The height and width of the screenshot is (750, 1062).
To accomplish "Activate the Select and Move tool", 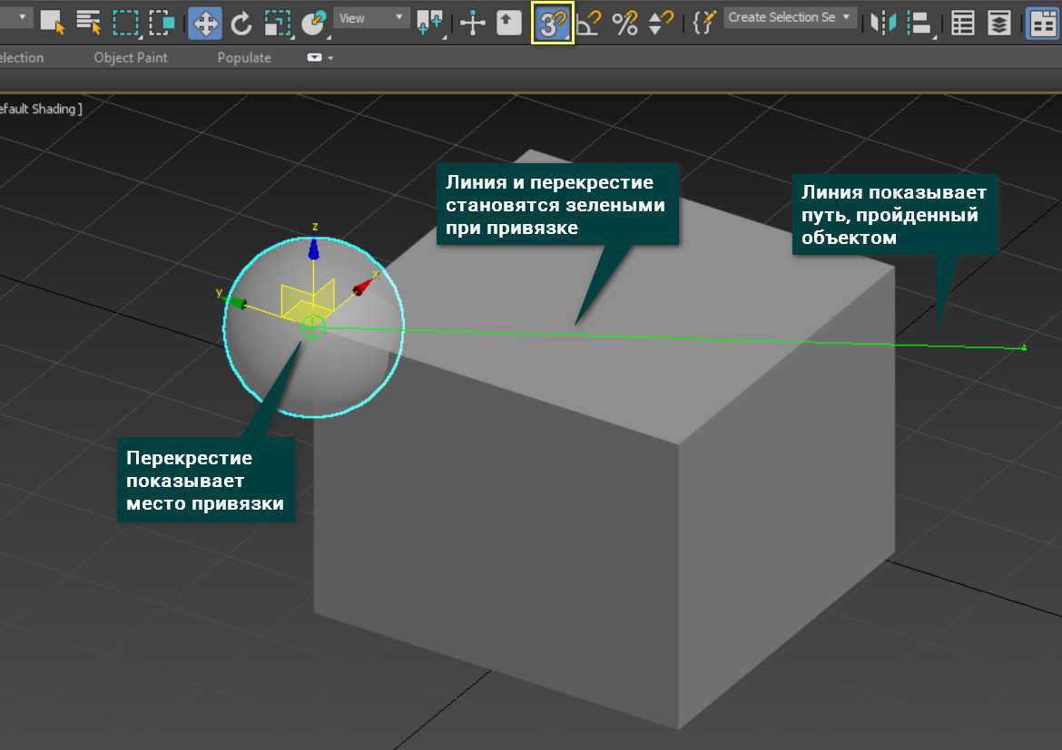I will click(204, 23).
